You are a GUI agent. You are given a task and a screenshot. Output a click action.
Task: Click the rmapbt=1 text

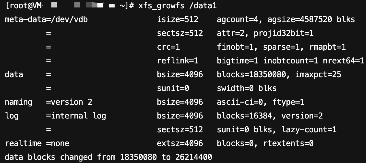coord(327,47)
